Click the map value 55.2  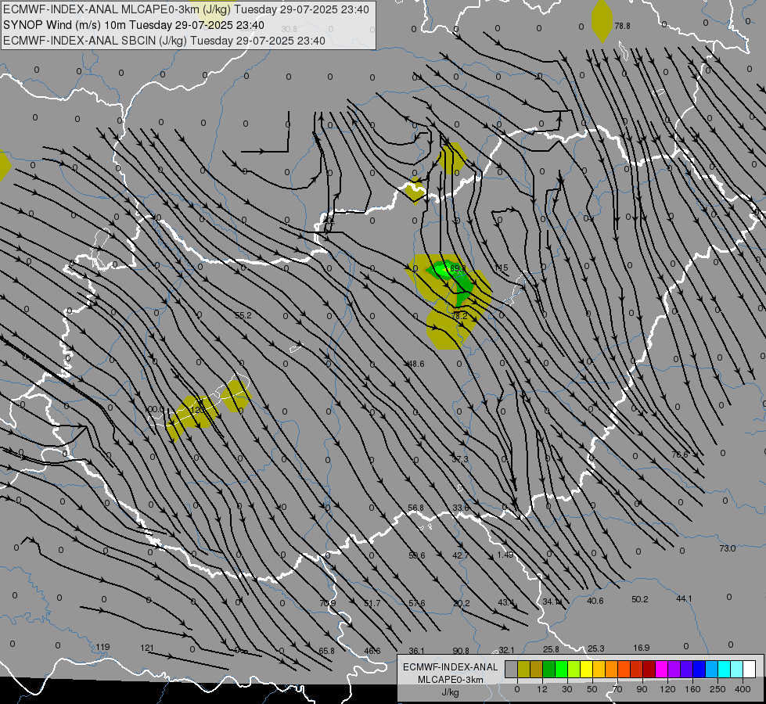pos(243,315)
